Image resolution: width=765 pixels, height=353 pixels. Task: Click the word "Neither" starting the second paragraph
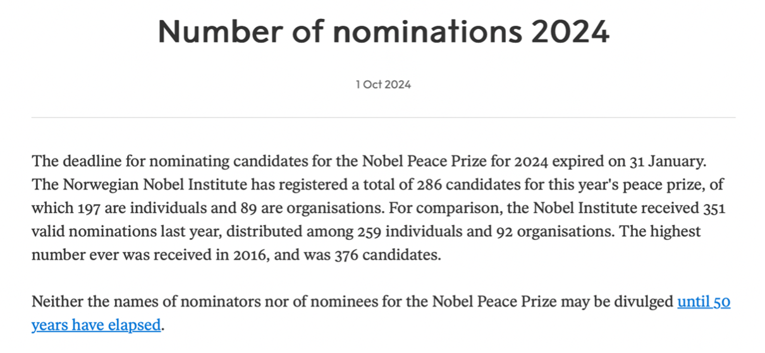click(x=55, y=302)
